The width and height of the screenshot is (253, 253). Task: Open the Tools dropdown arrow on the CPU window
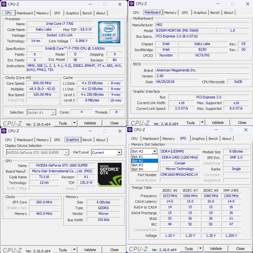click(74, 123)
